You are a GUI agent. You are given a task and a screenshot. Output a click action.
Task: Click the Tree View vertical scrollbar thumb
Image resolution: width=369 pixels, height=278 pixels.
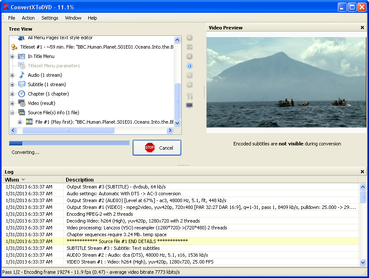click(177, 101)
